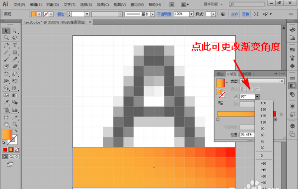Select the Pen tool
This screenshot has width=298, height=189.
tap(6, 45)
